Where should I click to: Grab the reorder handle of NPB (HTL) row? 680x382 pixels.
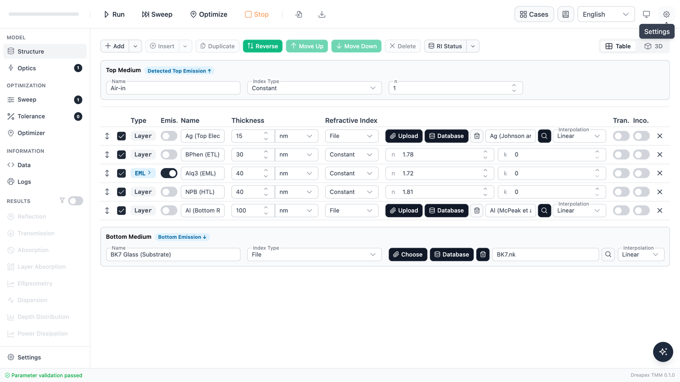[x=107, y=192]
